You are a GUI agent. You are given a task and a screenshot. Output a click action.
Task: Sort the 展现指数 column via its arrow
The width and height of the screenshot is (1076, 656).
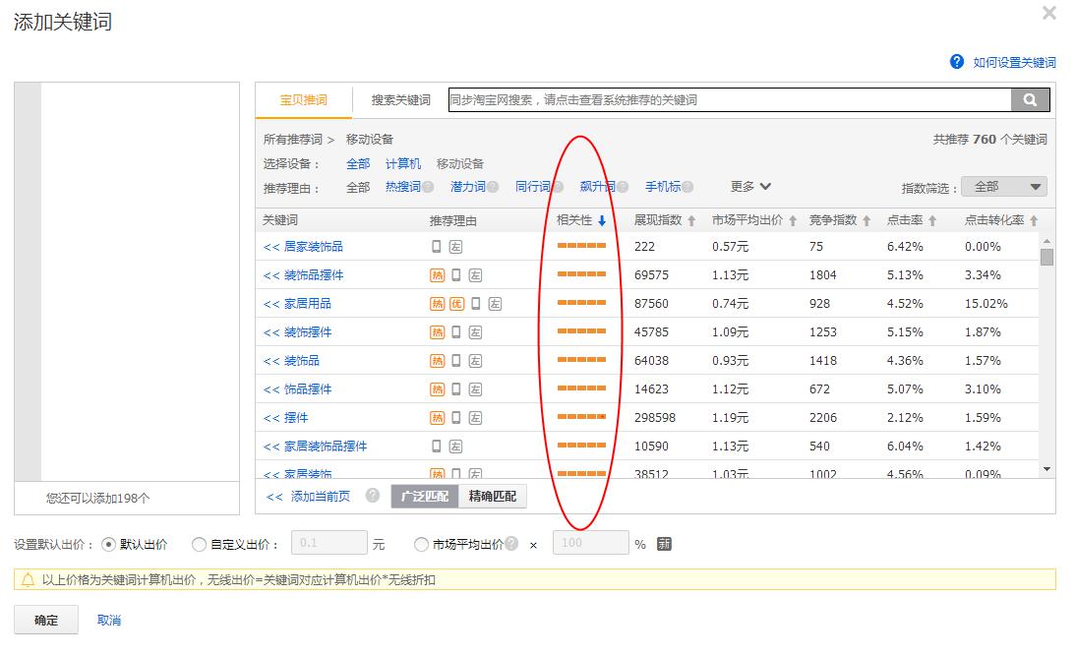click(x=691, y=221)
